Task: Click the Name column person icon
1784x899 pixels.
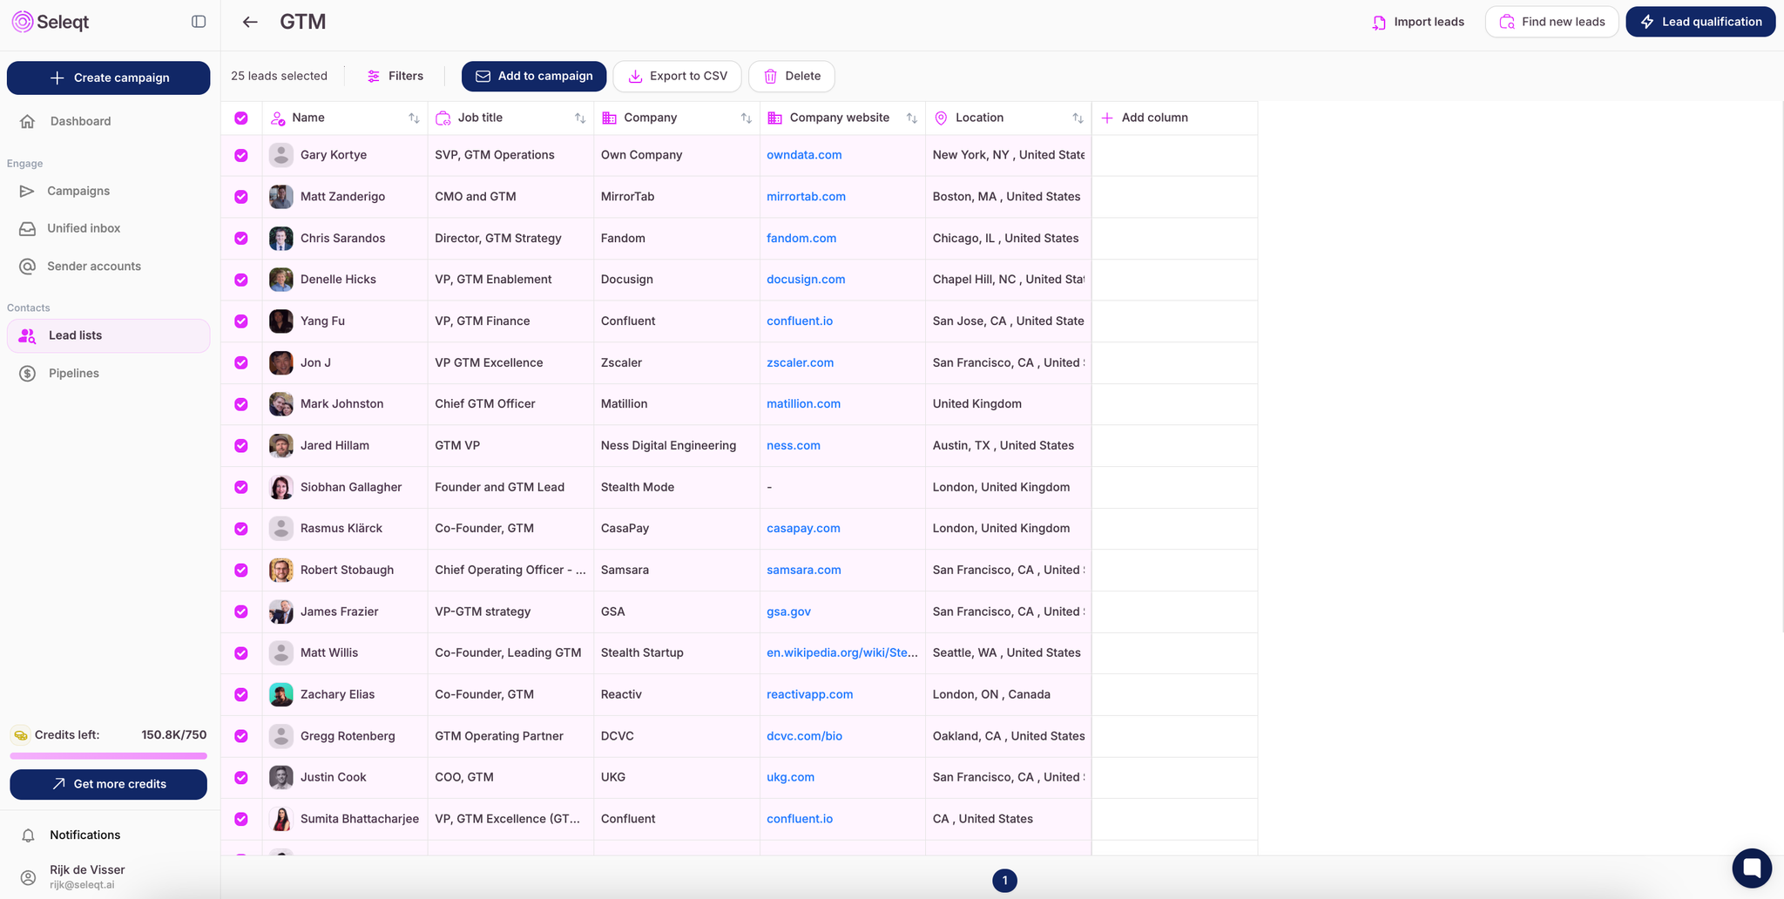Action: point(278,118)
